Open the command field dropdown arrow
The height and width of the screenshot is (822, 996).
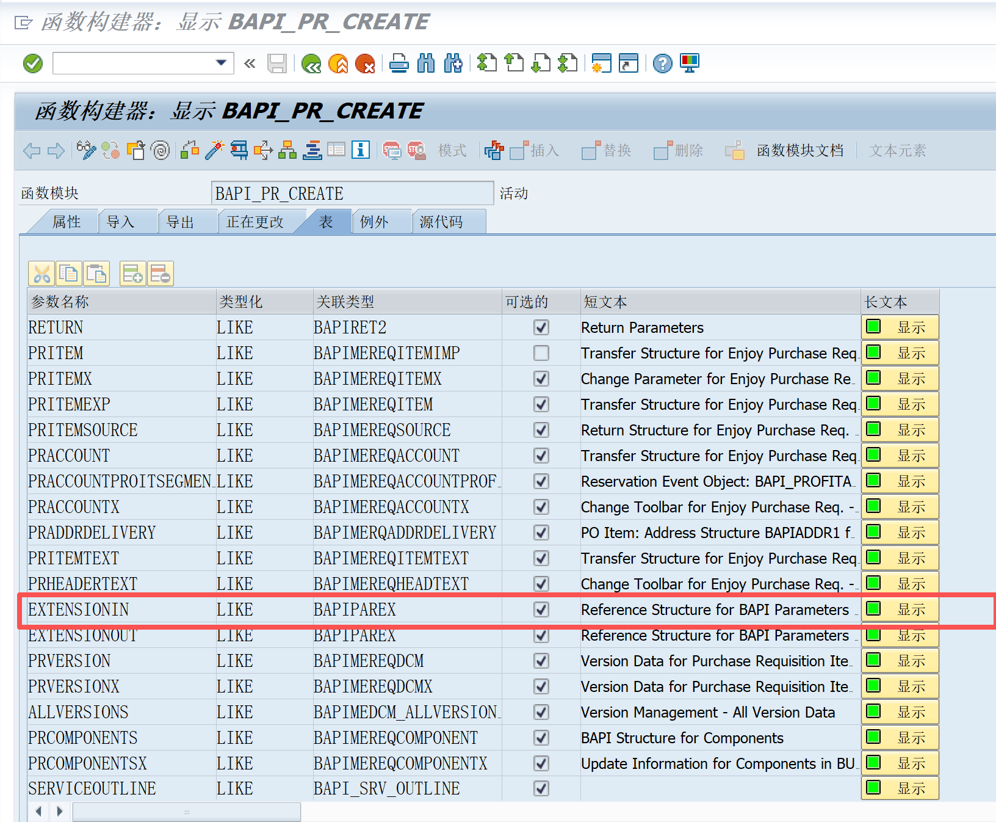(221, 63)
